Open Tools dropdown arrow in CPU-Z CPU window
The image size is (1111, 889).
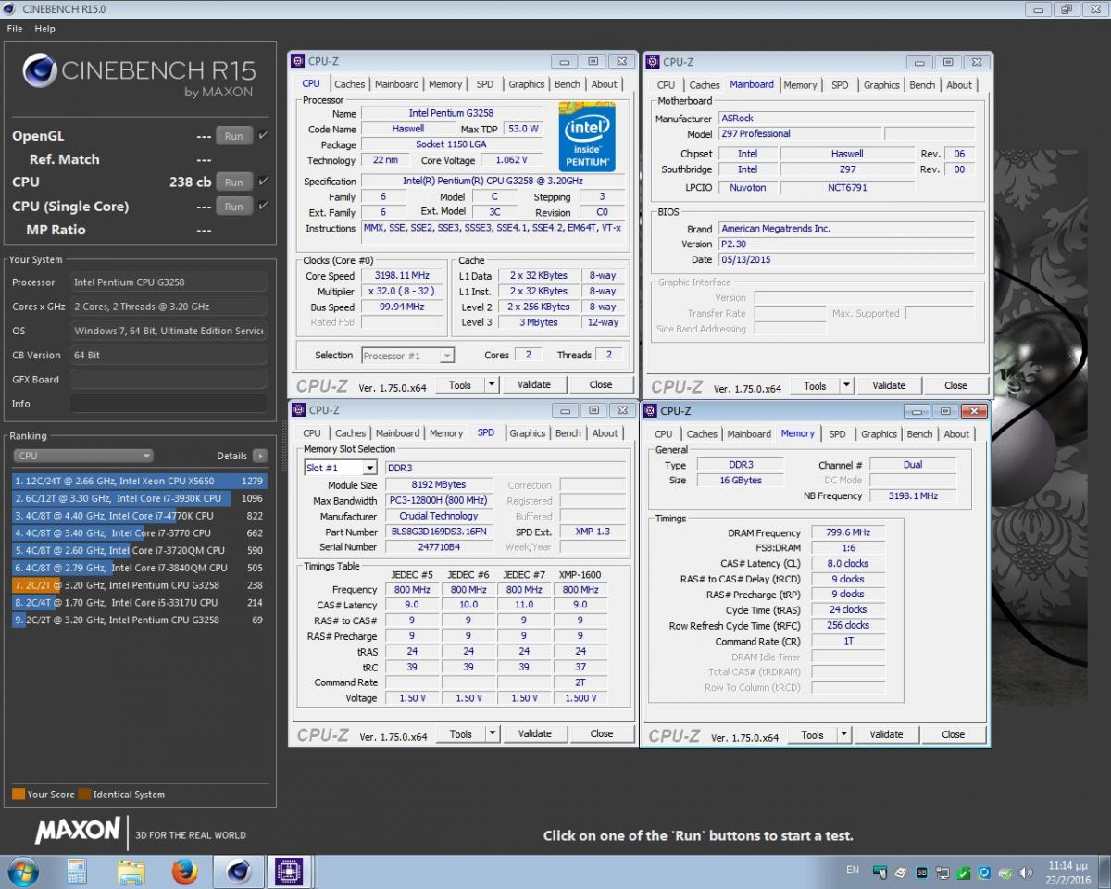(x=492, y=384)
